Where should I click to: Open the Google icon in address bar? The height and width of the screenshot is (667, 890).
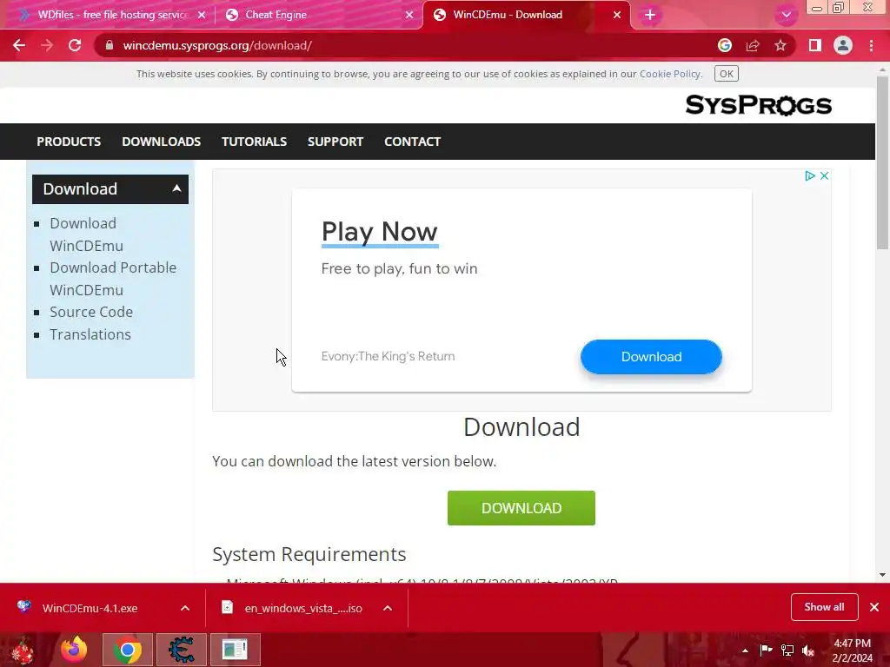(x=725, y=45)
